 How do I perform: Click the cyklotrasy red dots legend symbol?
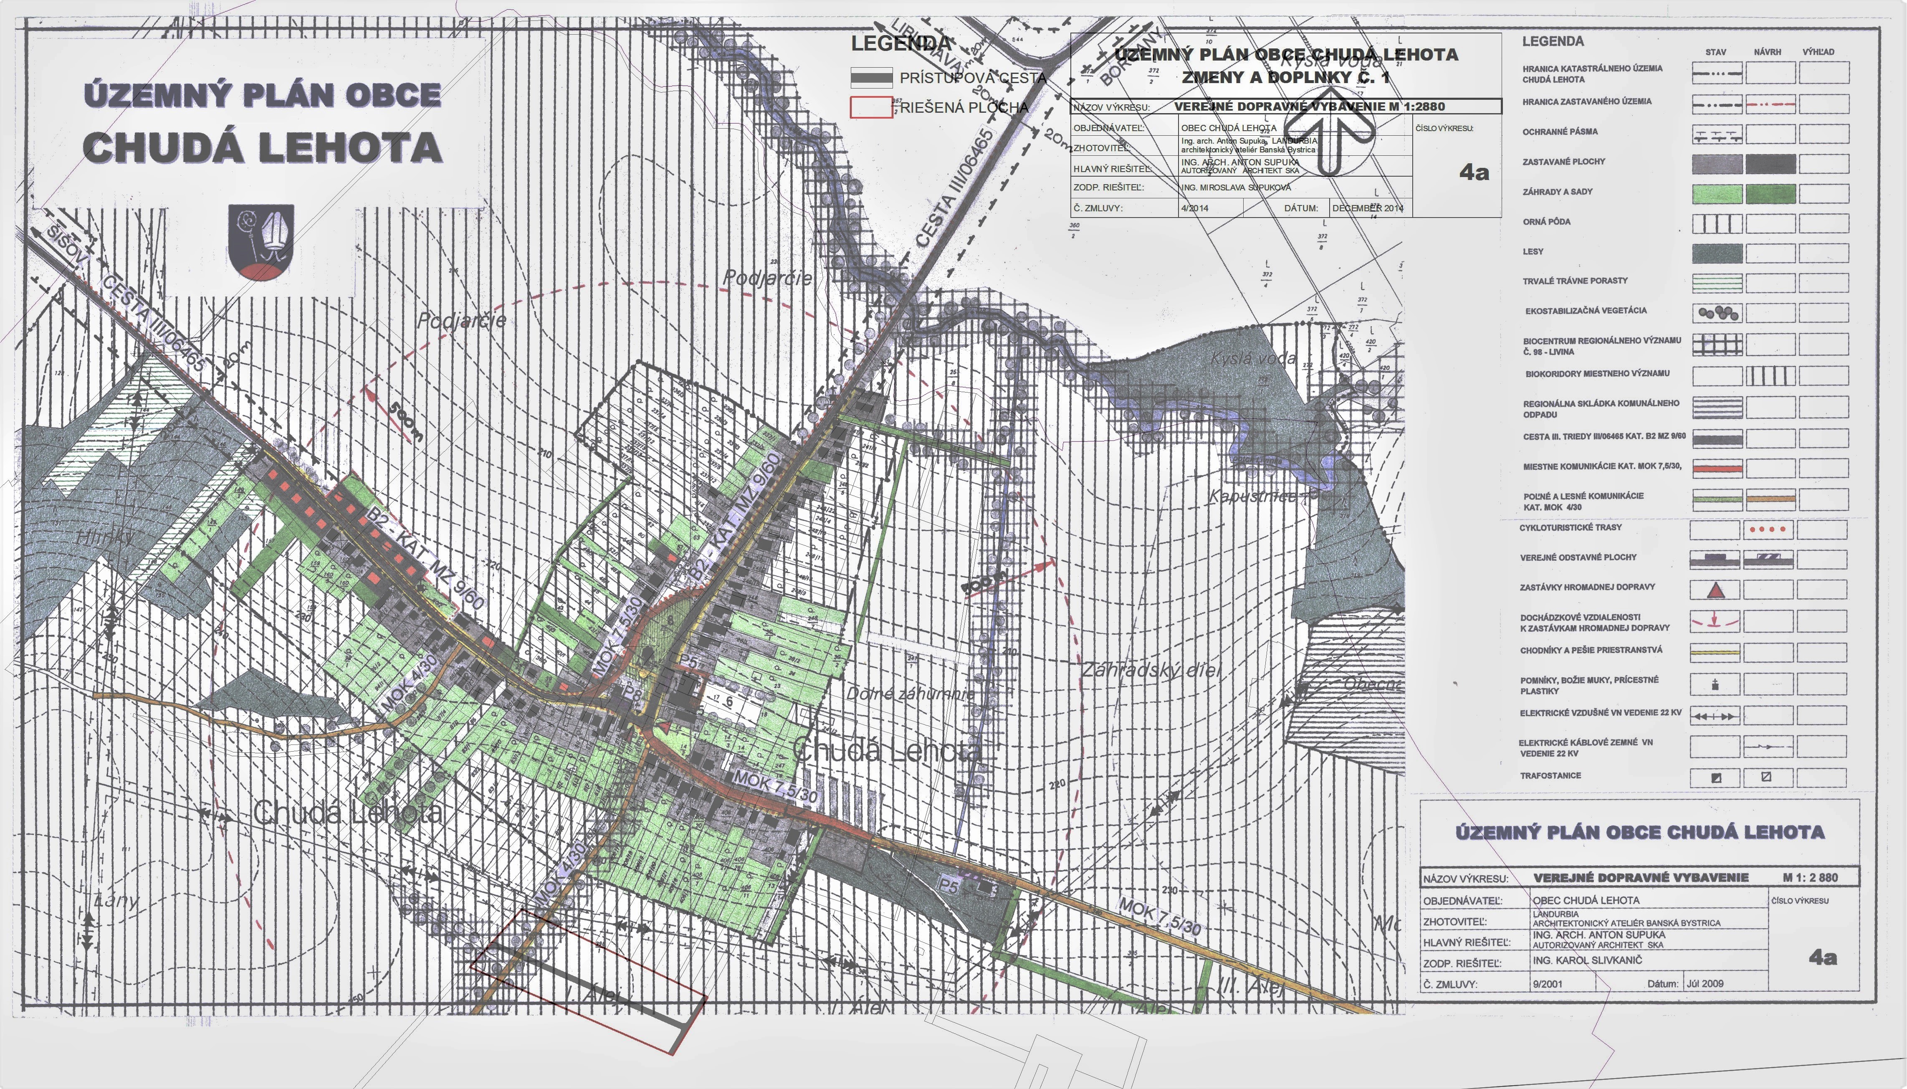click(x=1768, y=530)
